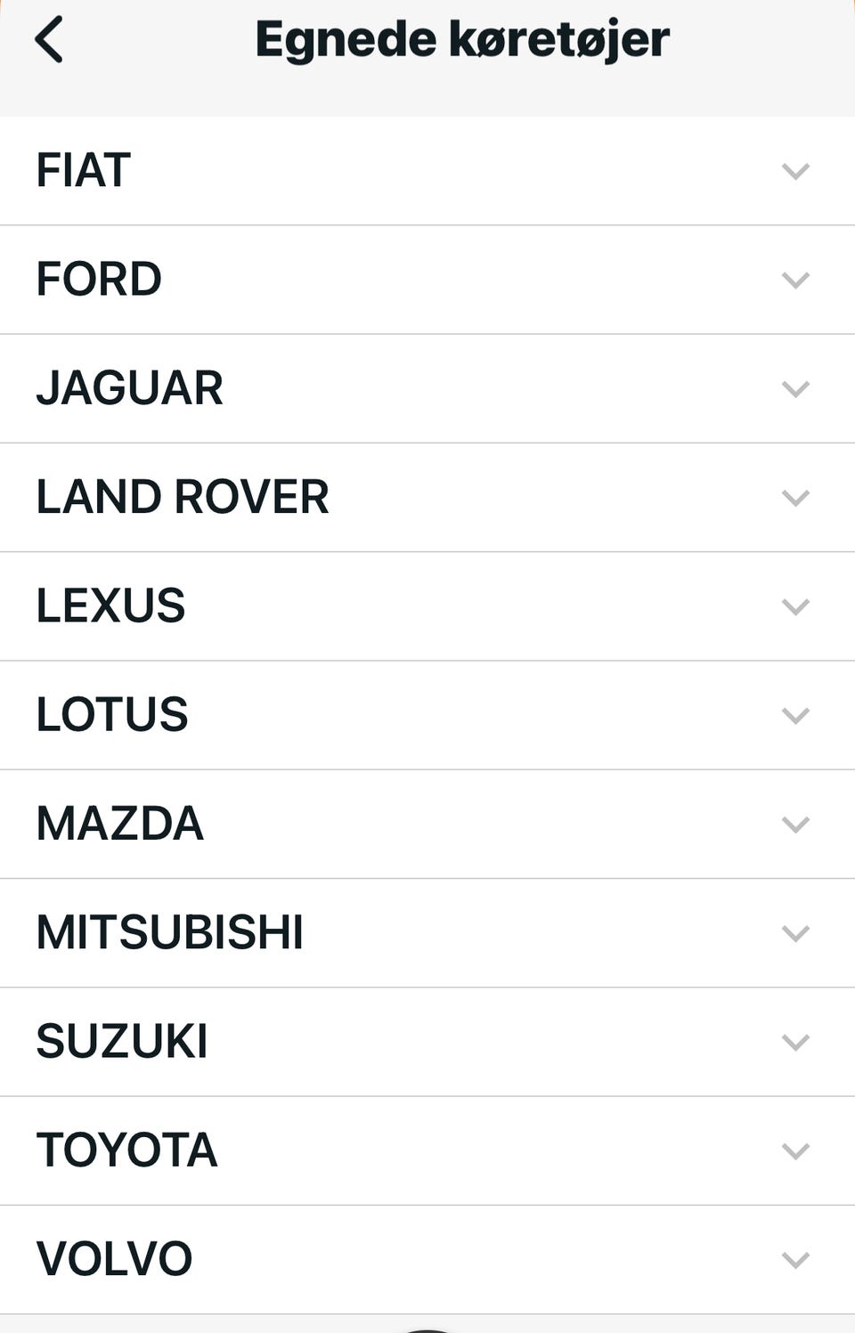Click the JAGUAR dropdown chevron
This screenshot has width=855, height=1333.
click(x=795, y=388)
